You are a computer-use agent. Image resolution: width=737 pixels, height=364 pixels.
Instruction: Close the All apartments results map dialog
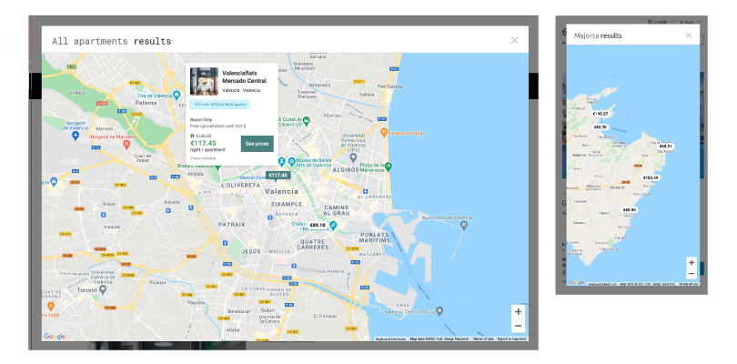514,40
